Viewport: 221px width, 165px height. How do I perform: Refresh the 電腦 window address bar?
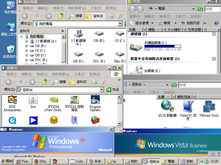200,9
